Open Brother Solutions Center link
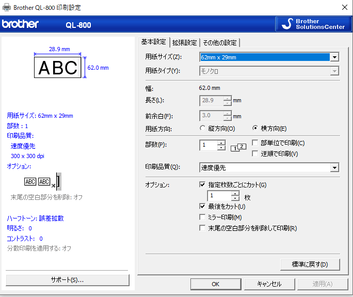The width and height of the screenshot is (353, 297). [x=313, y=24]
